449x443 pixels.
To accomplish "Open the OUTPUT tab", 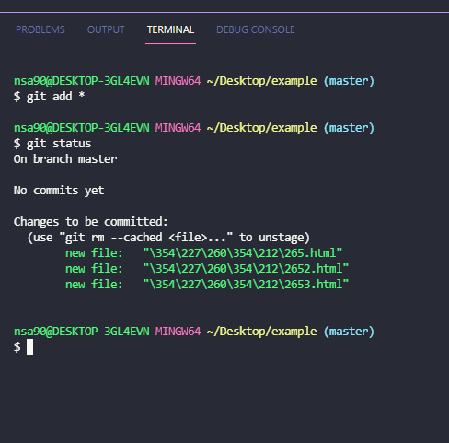I will (106, 29).
